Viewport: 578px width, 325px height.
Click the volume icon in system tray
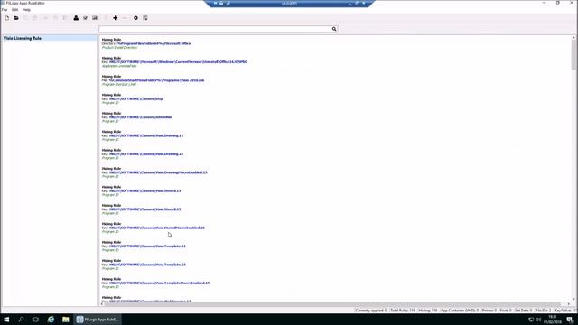538,320
